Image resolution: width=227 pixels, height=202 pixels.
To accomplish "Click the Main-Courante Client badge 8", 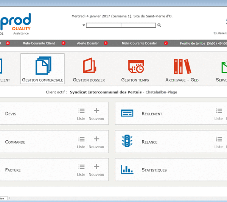I will [x=64, y=43].
